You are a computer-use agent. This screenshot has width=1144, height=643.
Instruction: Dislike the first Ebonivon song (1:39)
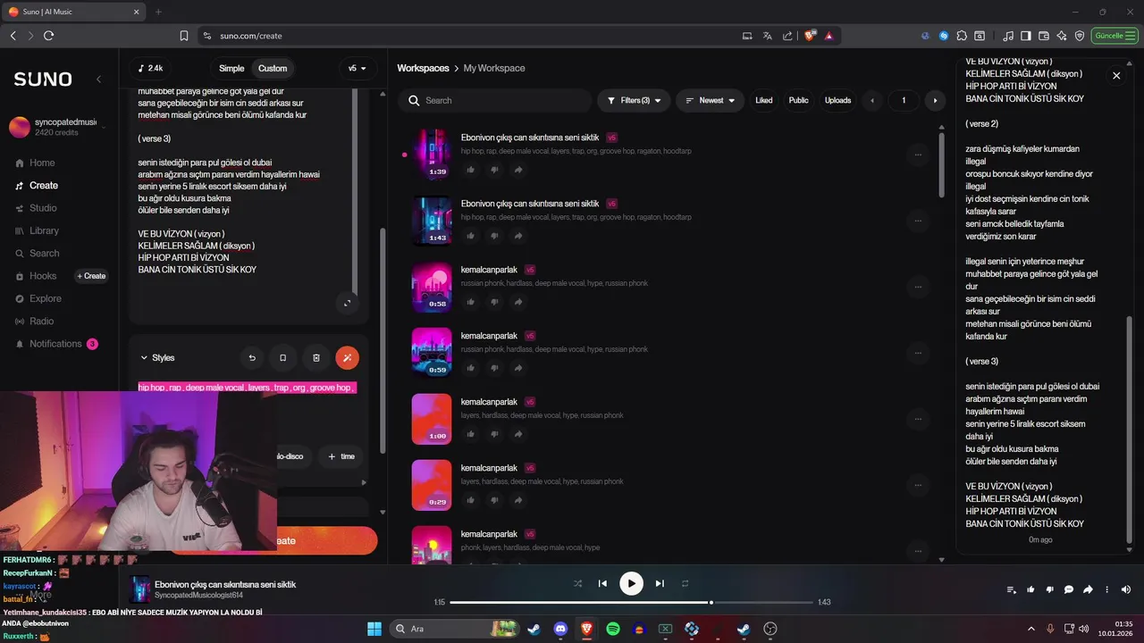tap(494, 170)
